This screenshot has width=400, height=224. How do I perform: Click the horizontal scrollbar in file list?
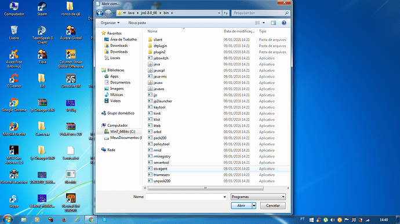(x=206, y=188)
